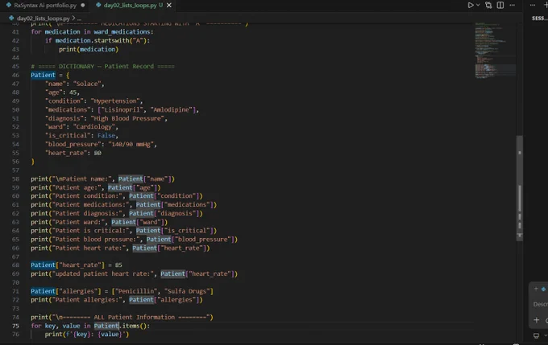
Task: Expand the breadcrumb chevron after file name
Action: click(x=73, y=18)
